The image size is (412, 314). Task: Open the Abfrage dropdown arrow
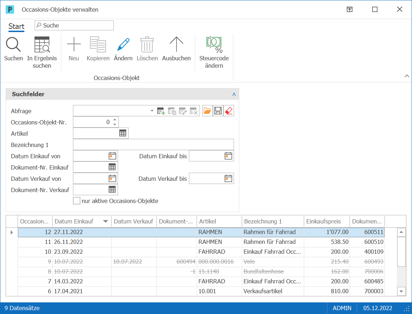point(152,111)
